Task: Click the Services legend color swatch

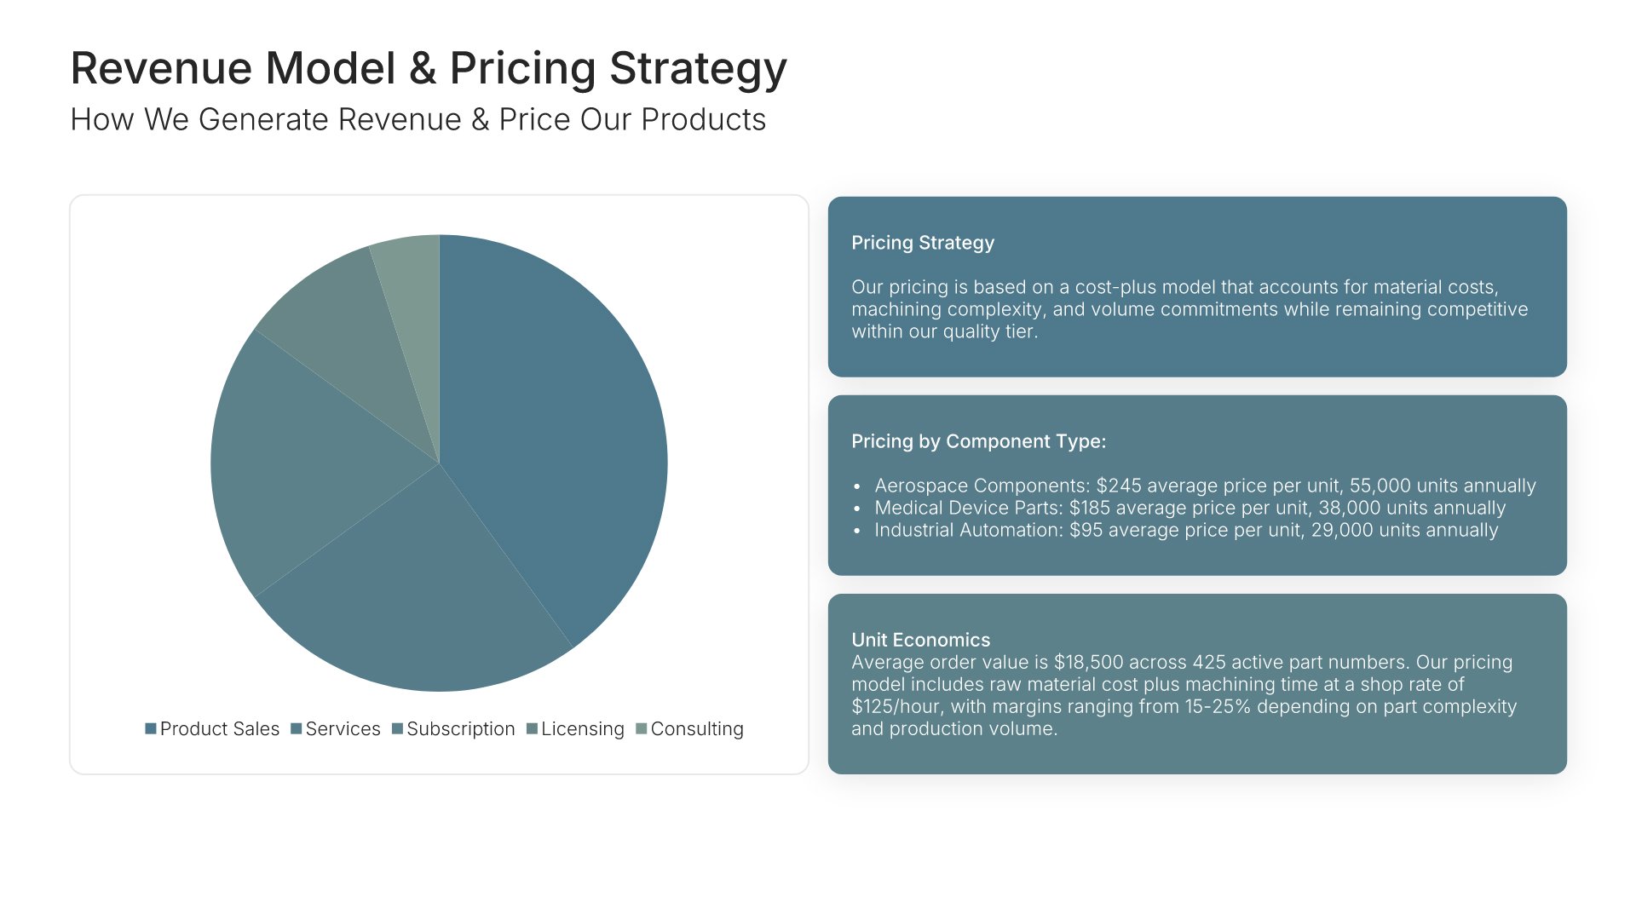Action: 297,729
